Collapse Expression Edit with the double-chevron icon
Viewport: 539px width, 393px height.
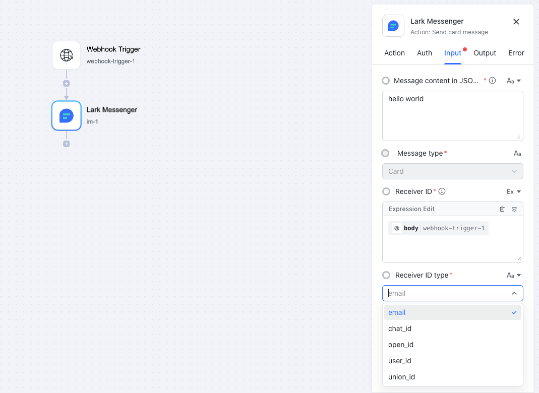(x=515, y=209)
